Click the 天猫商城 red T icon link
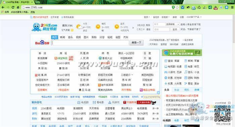The height and width of the screenshot is (127, 235). (130, 102)
